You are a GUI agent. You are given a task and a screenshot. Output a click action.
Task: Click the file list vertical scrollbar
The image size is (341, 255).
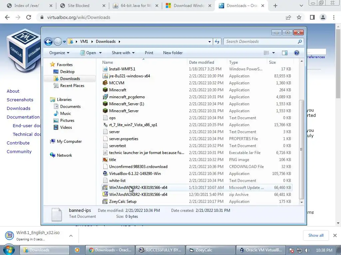pos(301,149)
